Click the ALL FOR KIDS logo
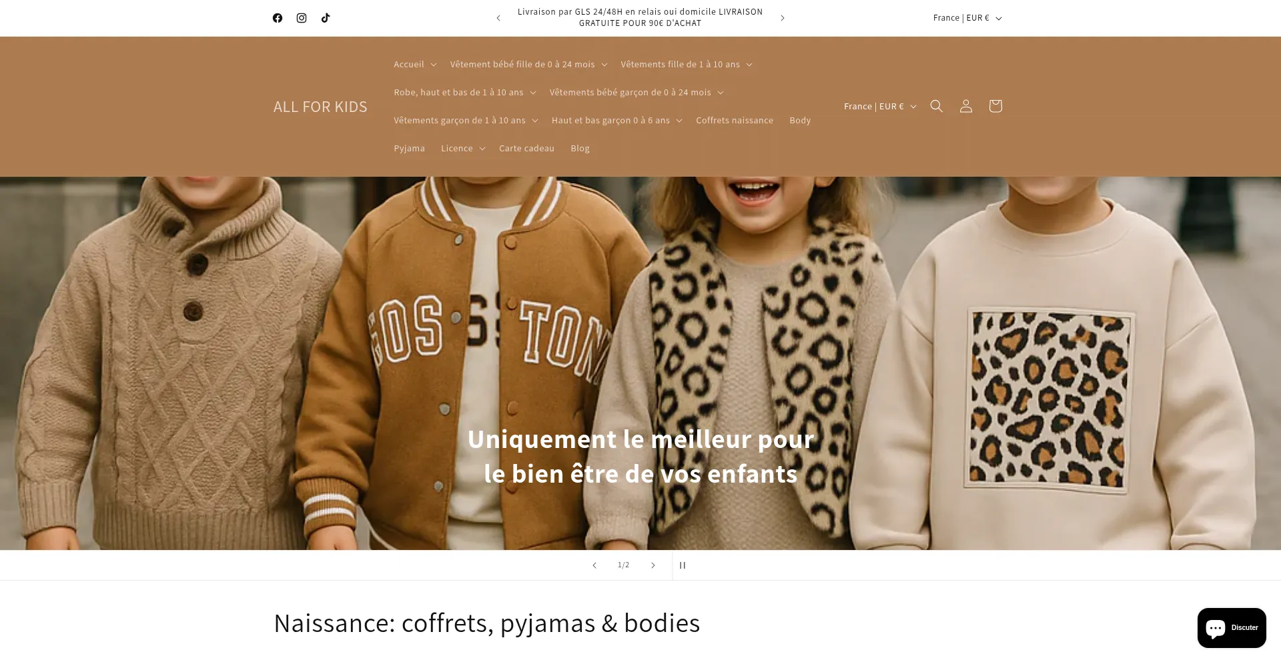The height and width of the screenshot is (662, 1281). 320,107
